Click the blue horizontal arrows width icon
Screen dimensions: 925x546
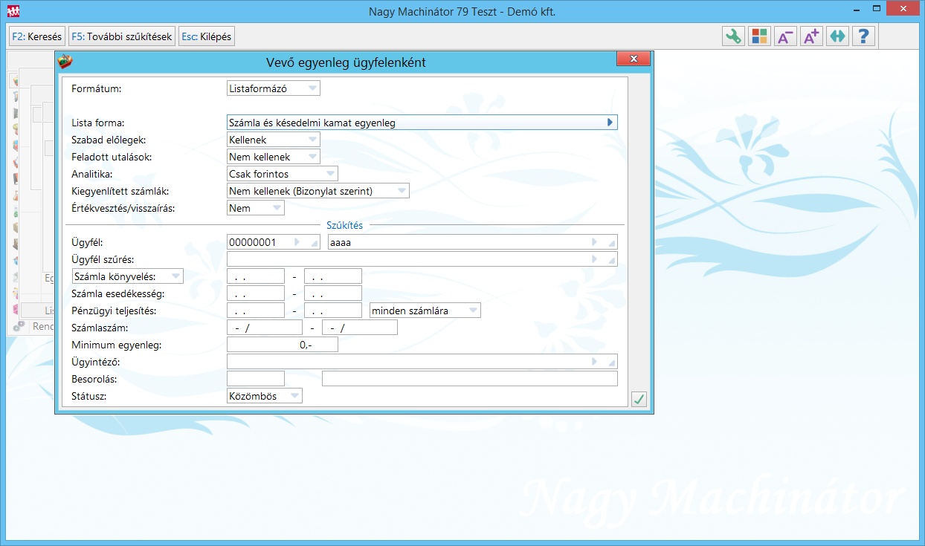pyautogui.click(x=837, y=36)
